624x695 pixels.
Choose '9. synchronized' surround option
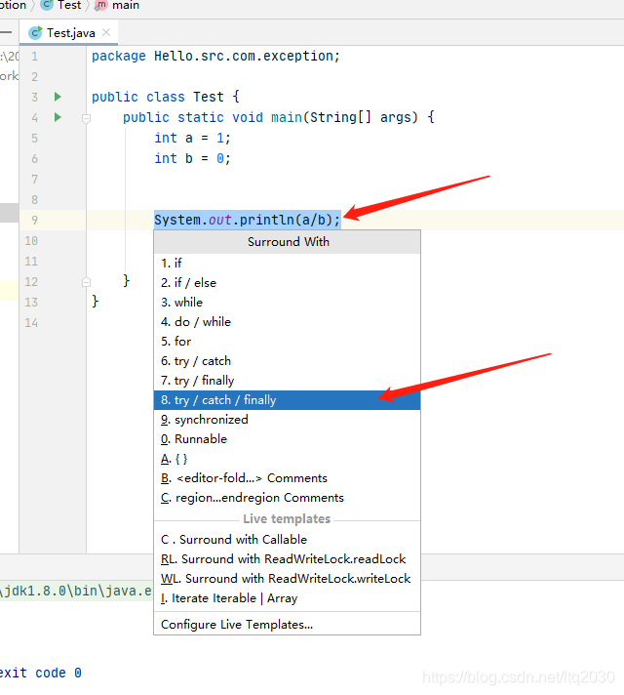pos(287,420)
